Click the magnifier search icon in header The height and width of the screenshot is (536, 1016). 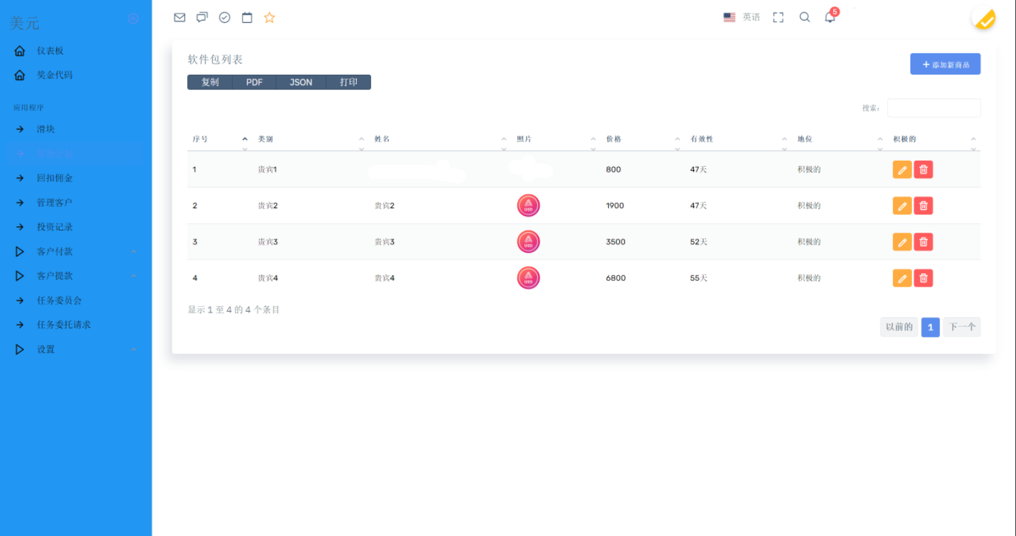pyautogui.click(x=805, y=17)
